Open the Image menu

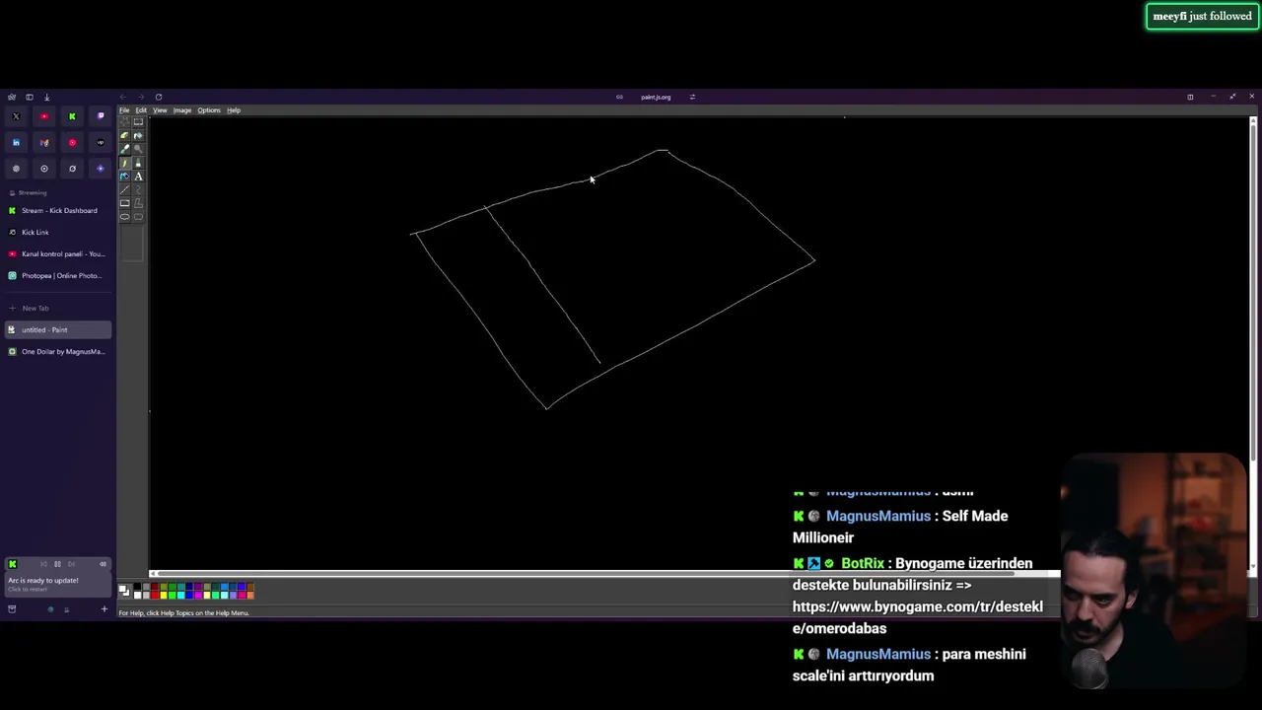click(182, 110)
